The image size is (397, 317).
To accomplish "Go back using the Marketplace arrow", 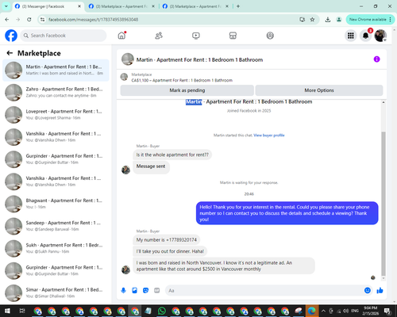I will point(10,53).
